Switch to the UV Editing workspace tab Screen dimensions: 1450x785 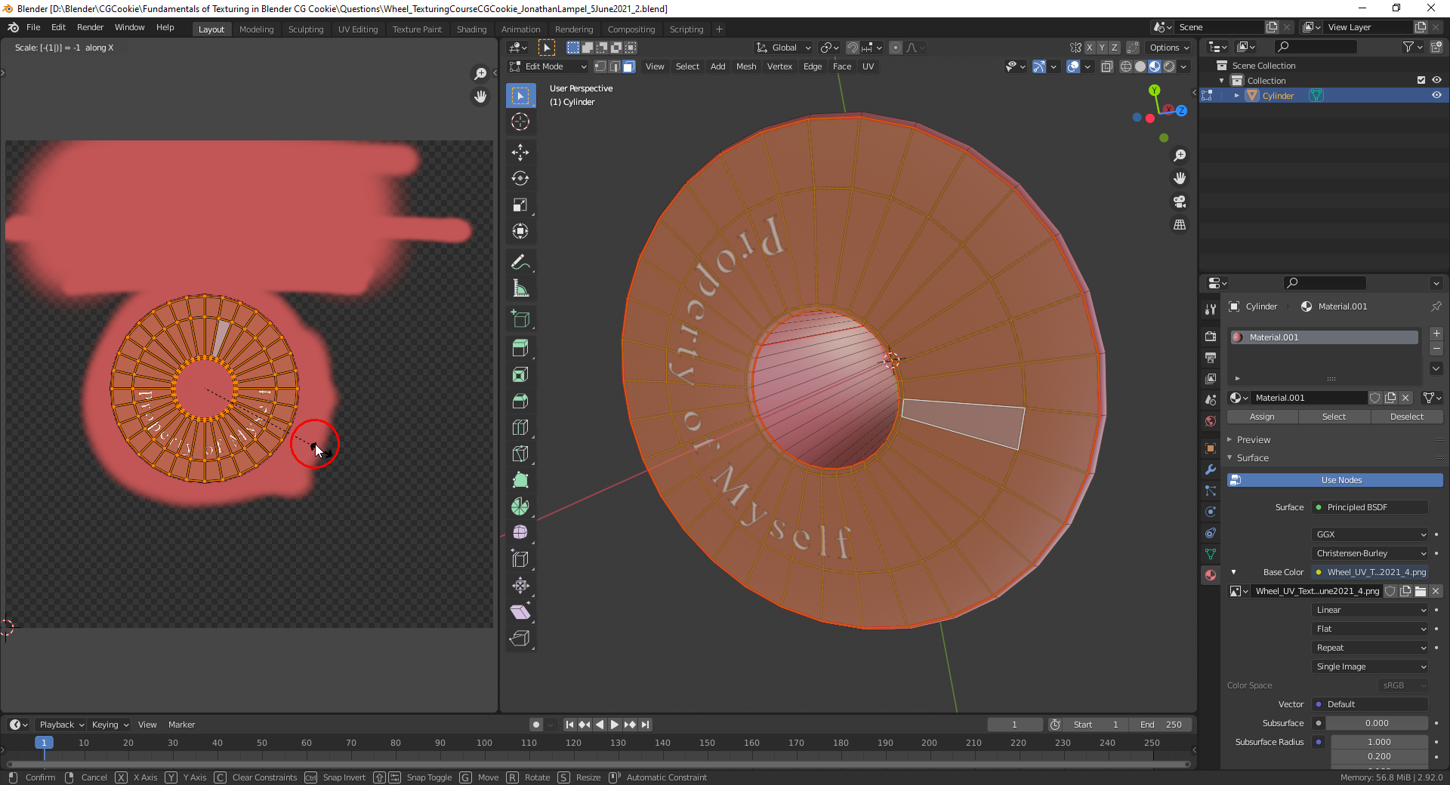pyautogui.click(x=358, y=29)
